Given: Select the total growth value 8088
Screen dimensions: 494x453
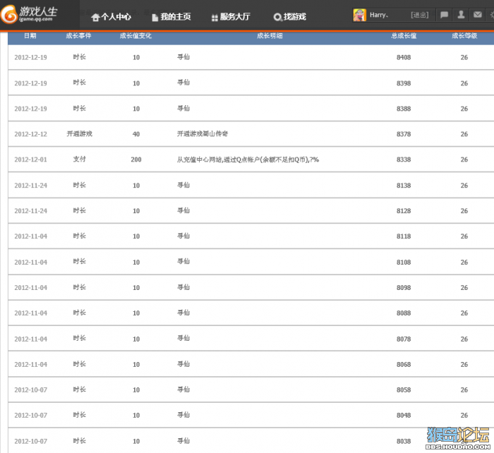Looking at the screenshot, I should click(x=404, y=313).
